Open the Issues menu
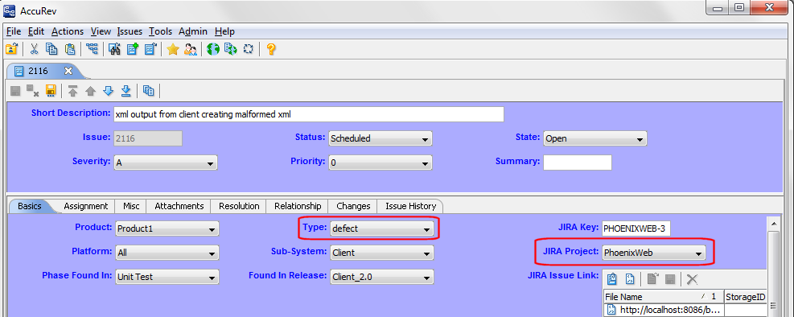This screenshot has height=317, width=794. coord(130,31)
